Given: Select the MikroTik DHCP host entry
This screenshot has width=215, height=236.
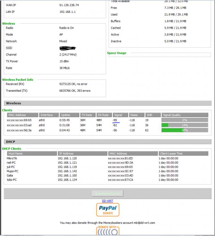Looking at the screenshot, I should click(12, 158).
